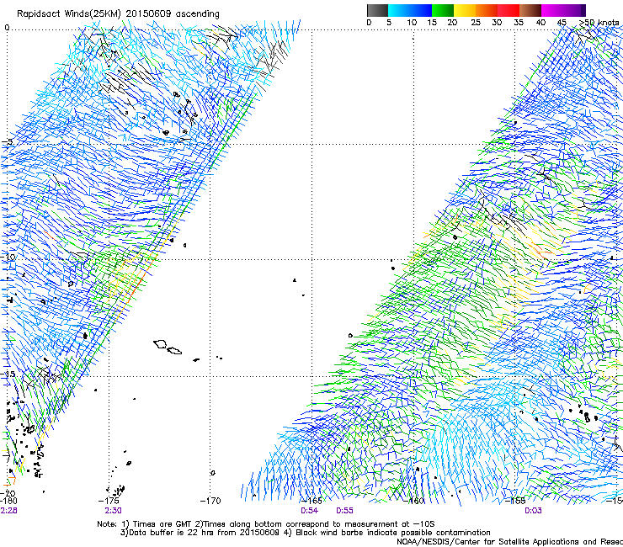Viewport: 623px width, 547px height.
Task: Click the '-155' longitude axis label
Action: tap(515, 501)
